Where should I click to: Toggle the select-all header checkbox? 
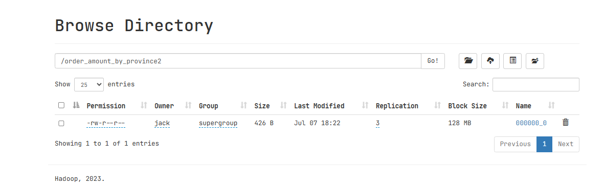[61, 105]
